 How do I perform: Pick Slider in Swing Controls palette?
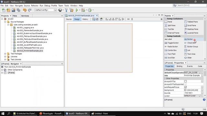click(x=188, y=58)
